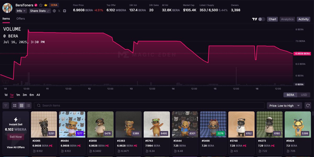Open the Discord link icon

[x=65, y=11]
